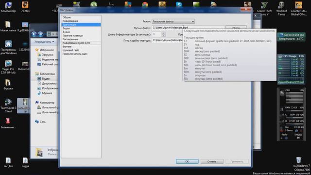Viewport: 311px width, 175px height.
Task: Open the nigga desktop file
Action: tap(25, 162)
